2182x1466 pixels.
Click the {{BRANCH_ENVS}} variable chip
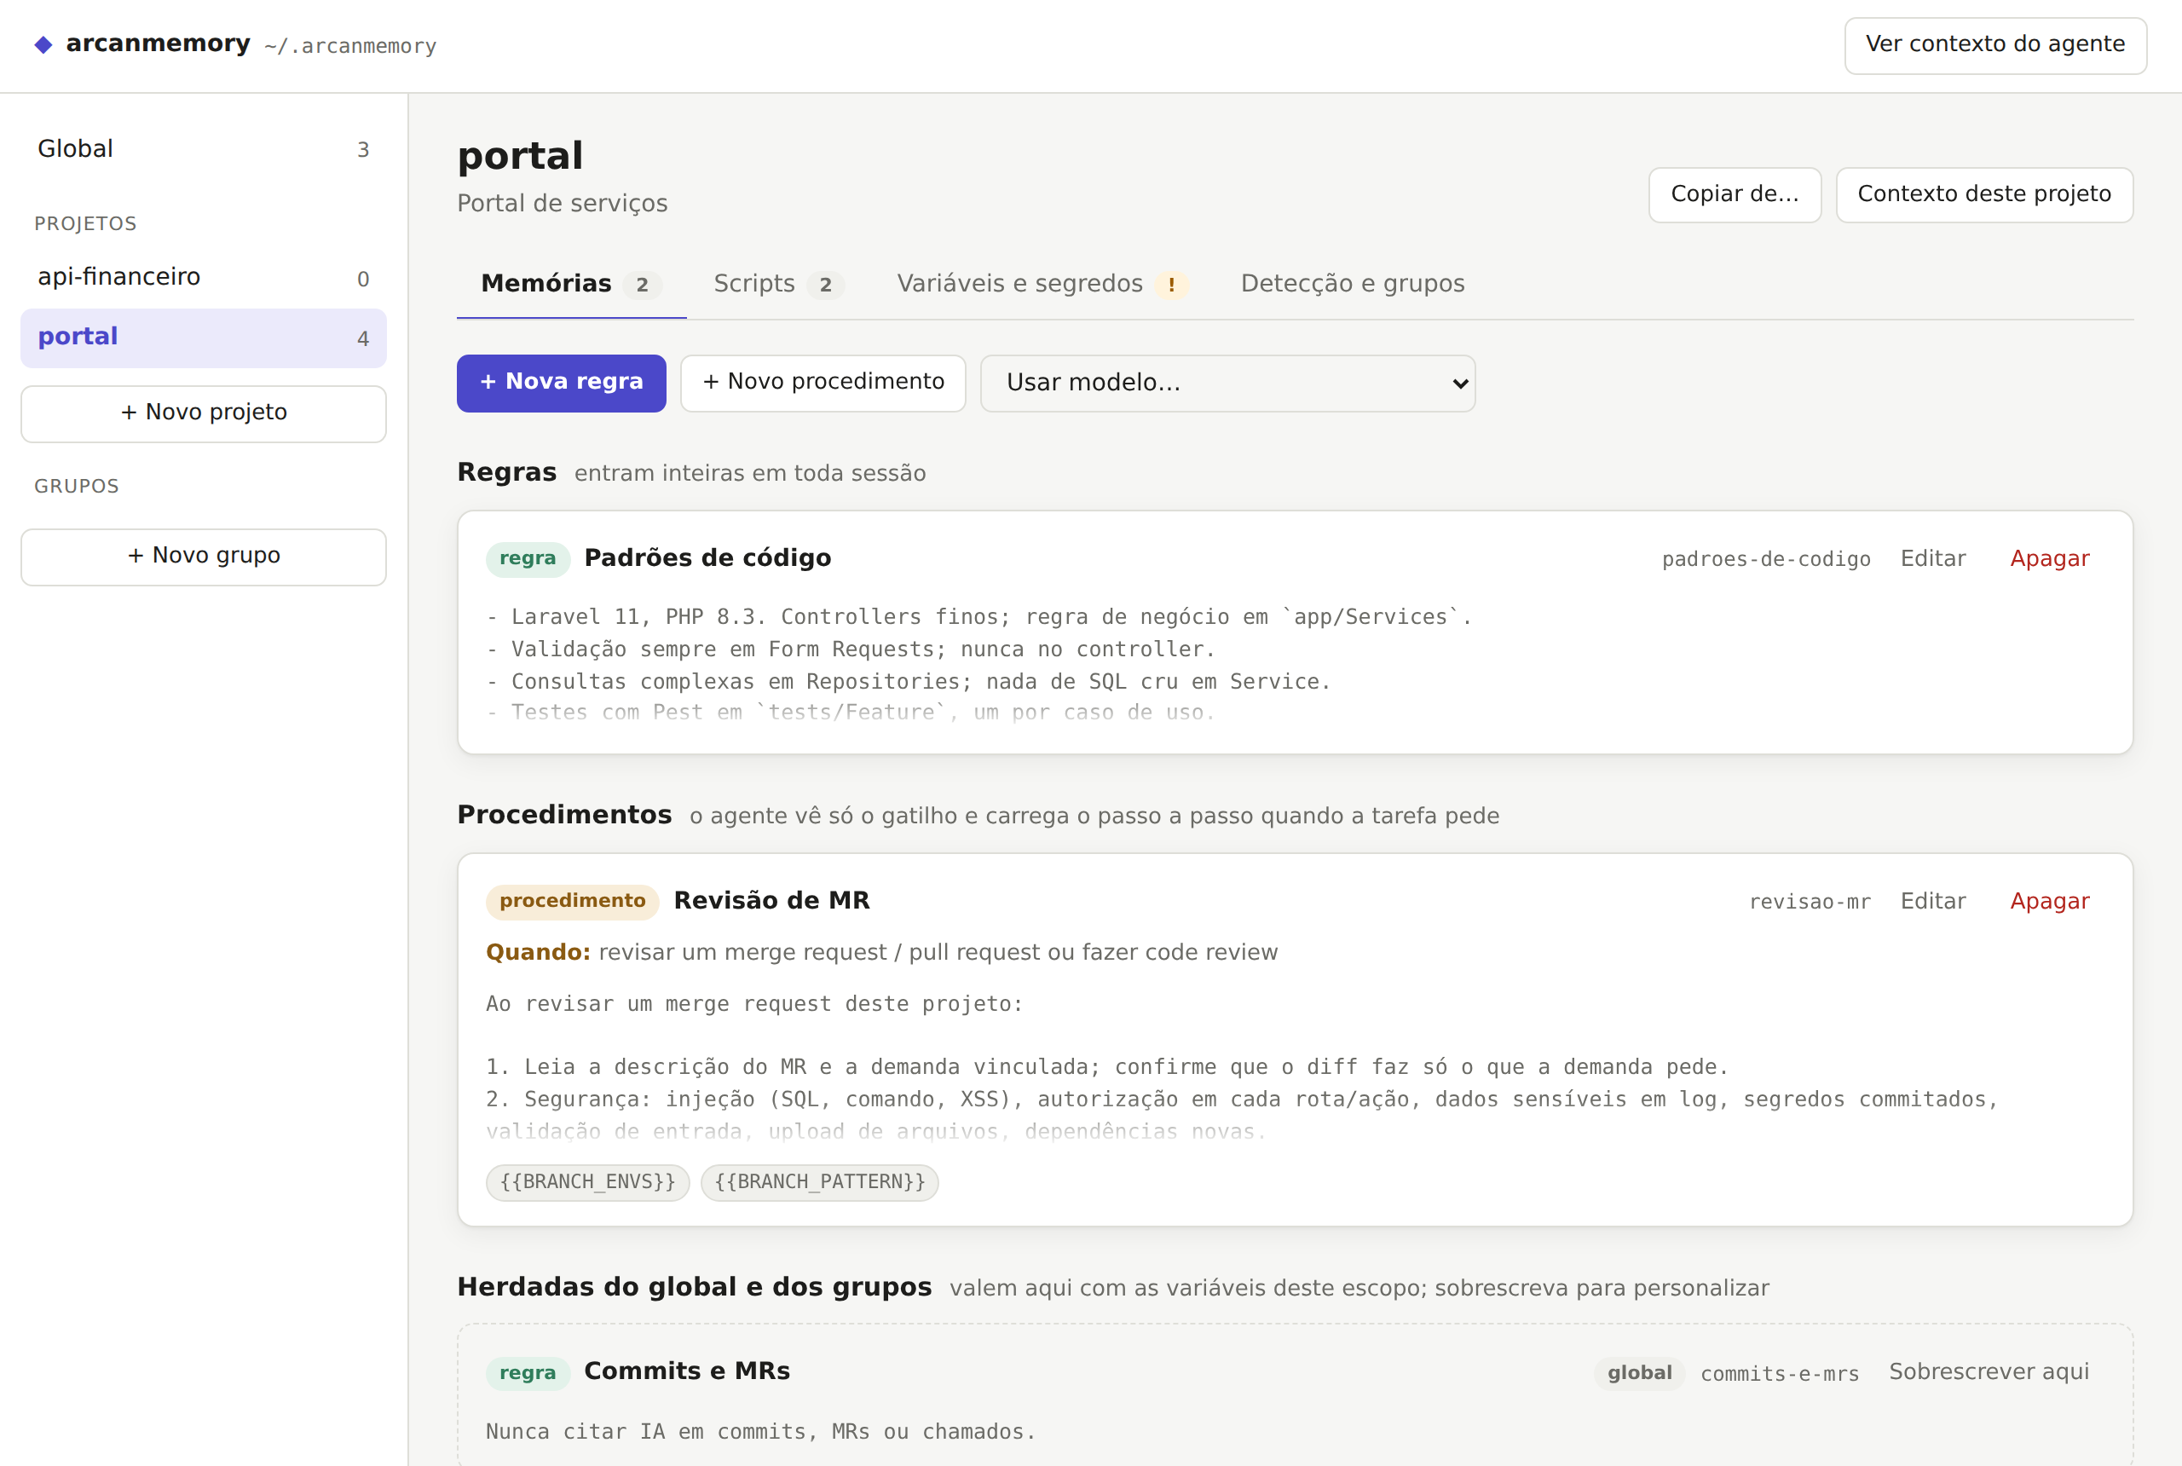[x=587, y=1182]
